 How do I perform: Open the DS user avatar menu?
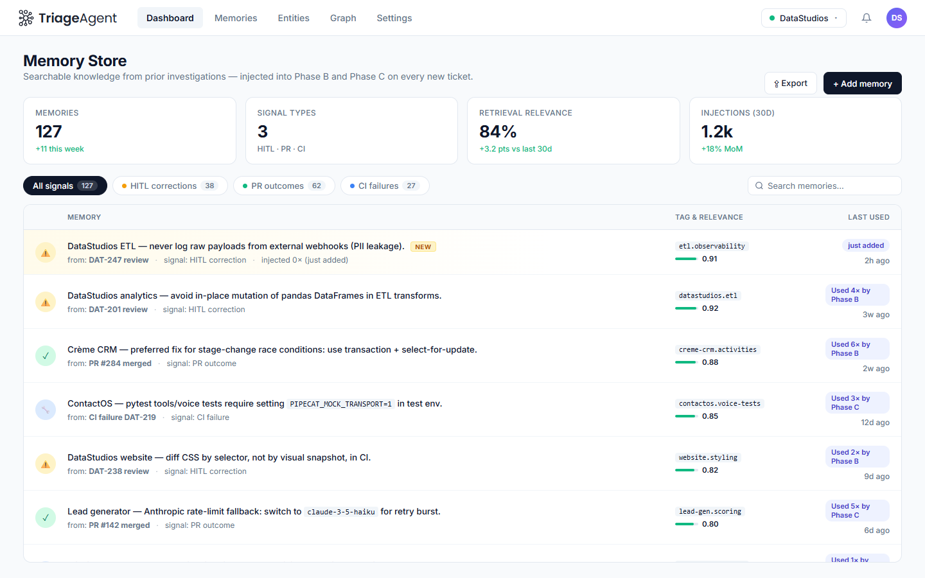click(x=897, y=18)
